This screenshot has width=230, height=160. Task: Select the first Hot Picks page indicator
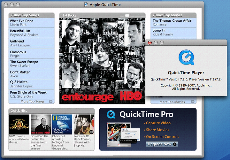pyautogui.click(x=122, y=15)
